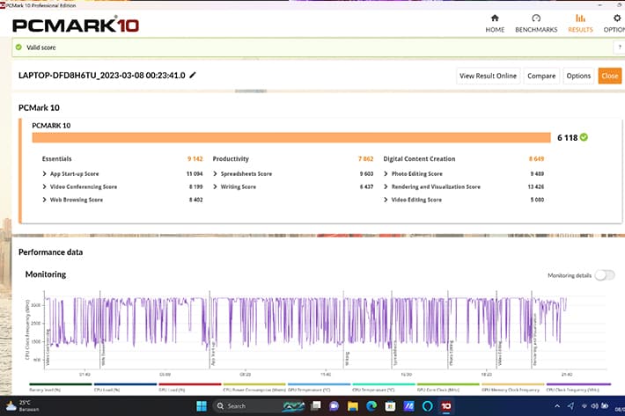Click the Writing marker in the monitoring chart

click(x=347, y=359)
